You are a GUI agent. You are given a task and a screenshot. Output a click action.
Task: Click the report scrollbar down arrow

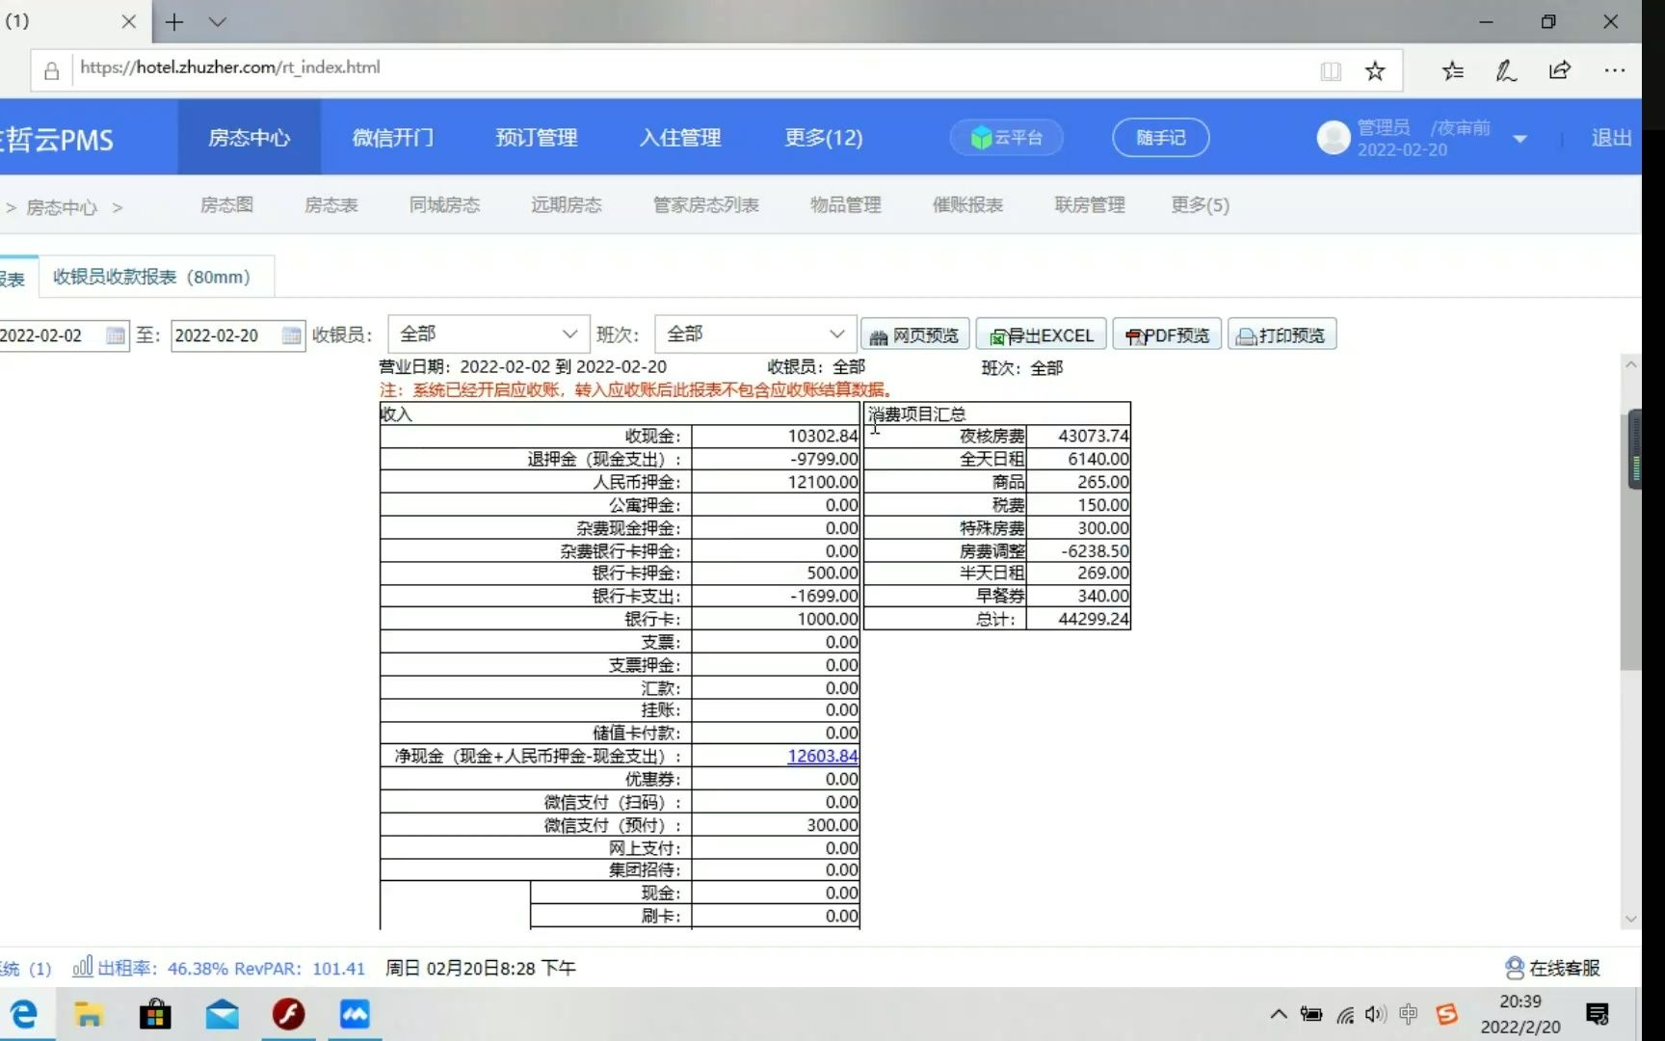pos(1630,920)
